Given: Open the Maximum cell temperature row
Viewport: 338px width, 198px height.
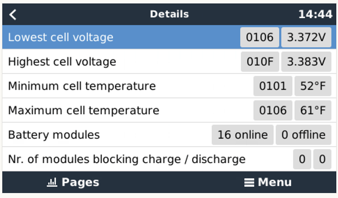Looking at the screenshot, I should pyautogui.click(x=84, y=110).
